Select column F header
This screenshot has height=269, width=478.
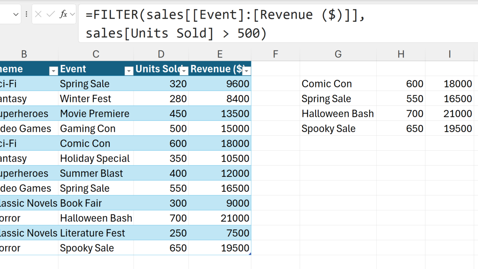tap(276, 54)
